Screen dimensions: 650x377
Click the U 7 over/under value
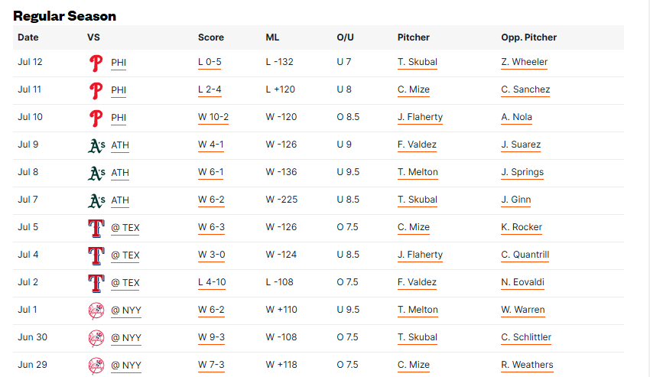coord(344,62)
